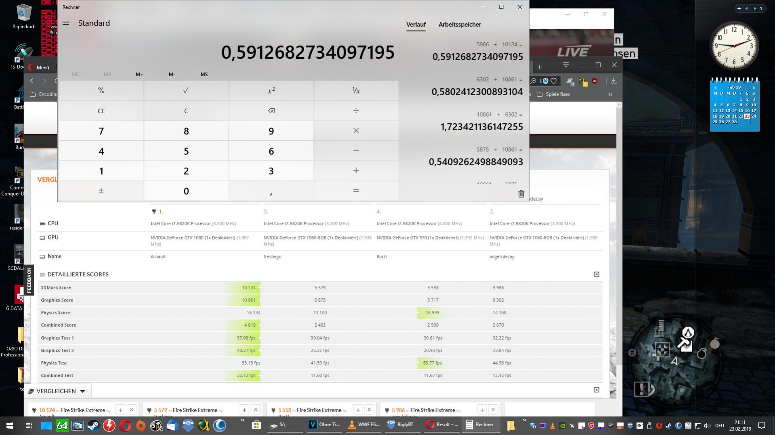775x435 pixels.
Task: Expand the hidden bookmarks chevron in Opera
Action: point(610,94)
